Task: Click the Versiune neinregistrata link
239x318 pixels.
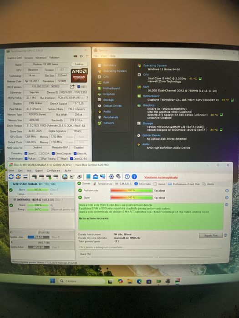Action: pyautogui.click(x=161, y=177)
